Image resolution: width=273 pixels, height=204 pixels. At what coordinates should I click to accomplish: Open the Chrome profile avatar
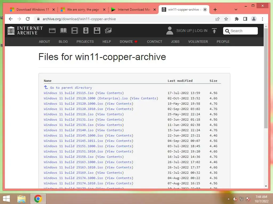[x=254, y=19]
